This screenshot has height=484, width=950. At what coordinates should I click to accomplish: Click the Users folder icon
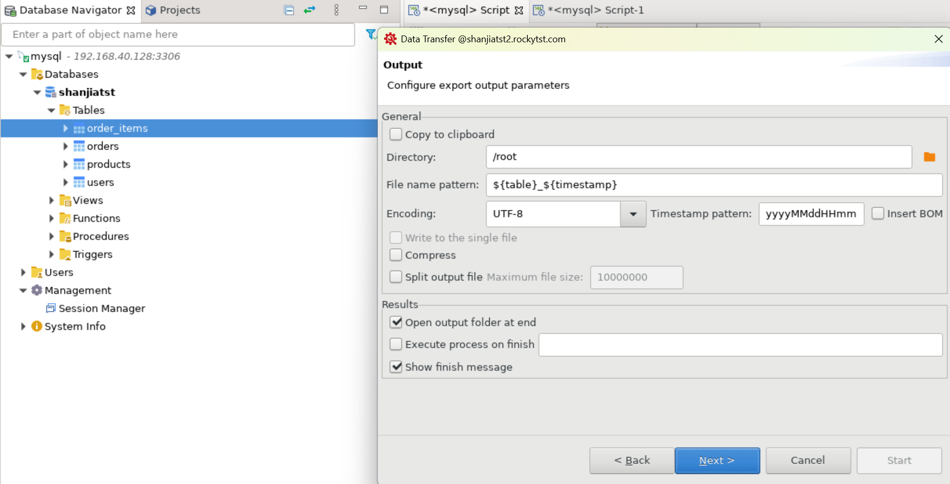tap(37, 273)
